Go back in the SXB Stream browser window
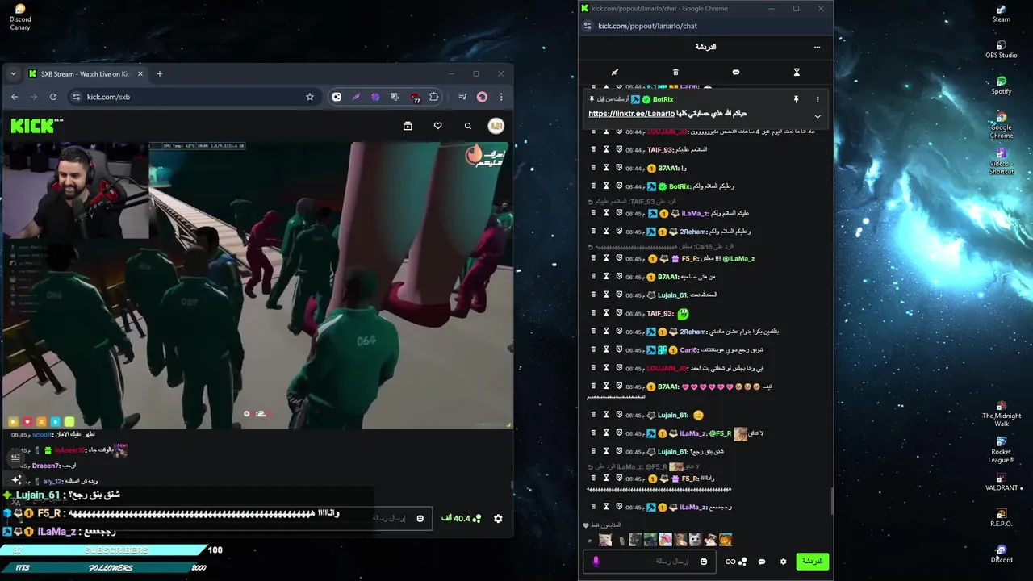This screenshot has width=1033, height=581. [14, 97]
